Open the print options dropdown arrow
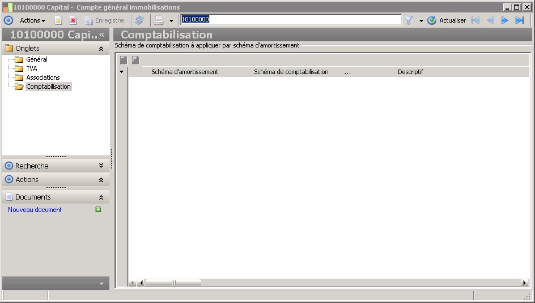The width and height of the screenshot is (535, 303). click(x=171, y=21)
